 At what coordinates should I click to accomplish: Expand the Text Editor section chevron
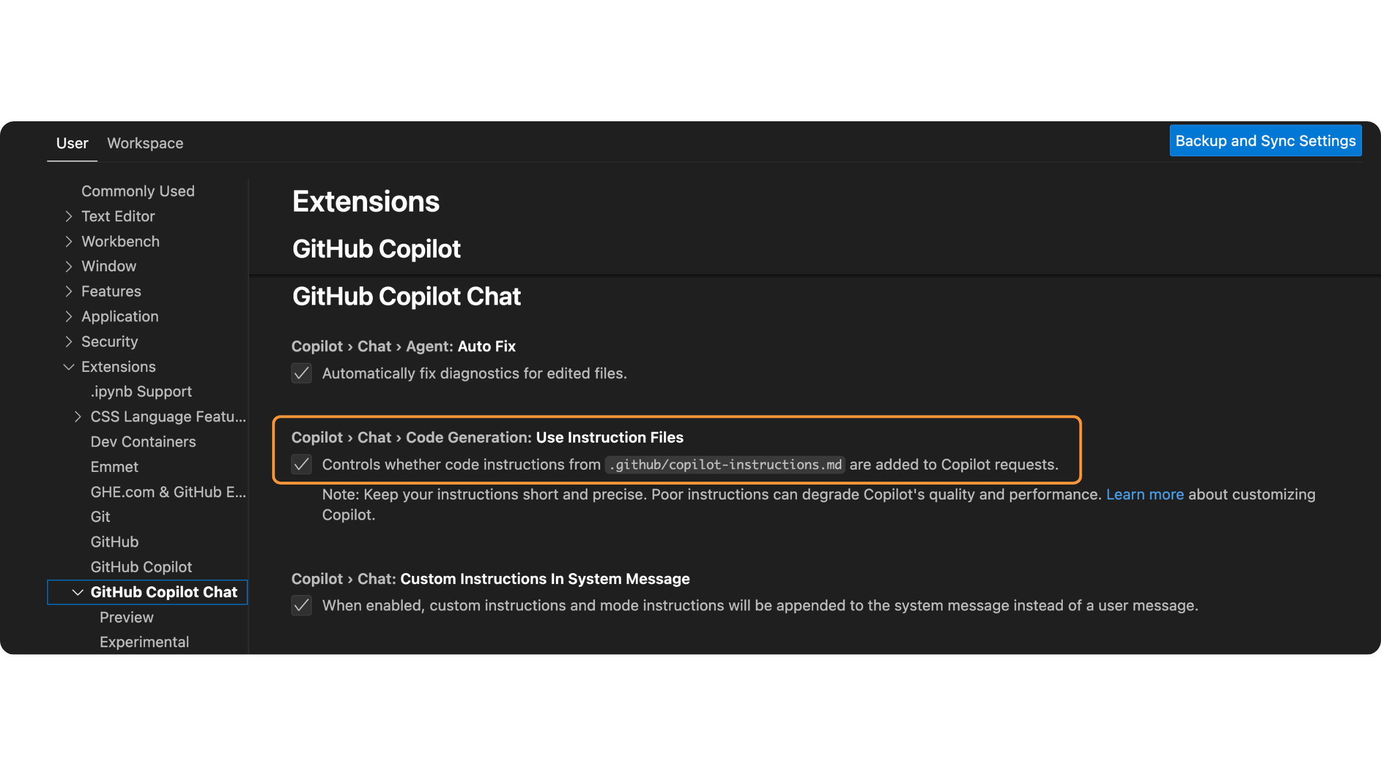[x=69, y=217]
